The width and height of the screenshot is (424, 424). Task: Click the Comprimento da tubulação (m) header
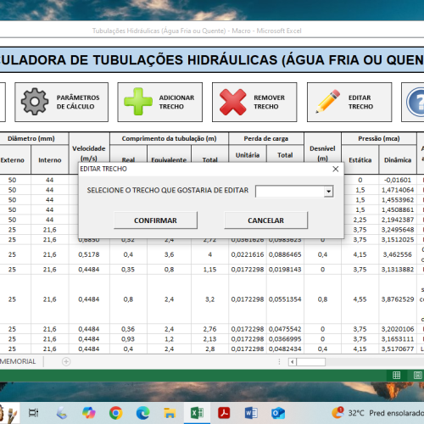pyautogui.click(x=169, y=138)
